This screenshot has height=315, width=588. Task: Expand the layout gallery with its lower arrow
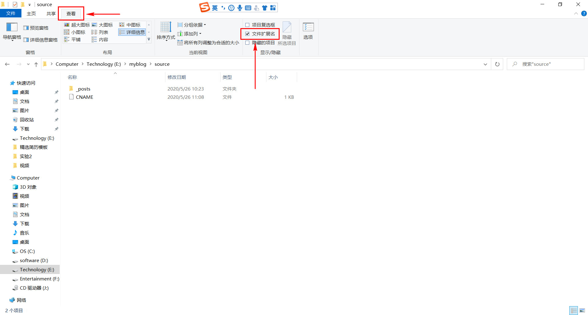coord(149,39)
